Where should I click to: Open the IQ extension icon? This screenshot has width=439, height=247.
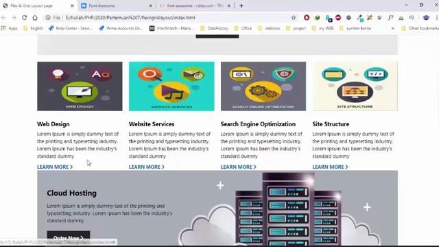coord(412,17)
